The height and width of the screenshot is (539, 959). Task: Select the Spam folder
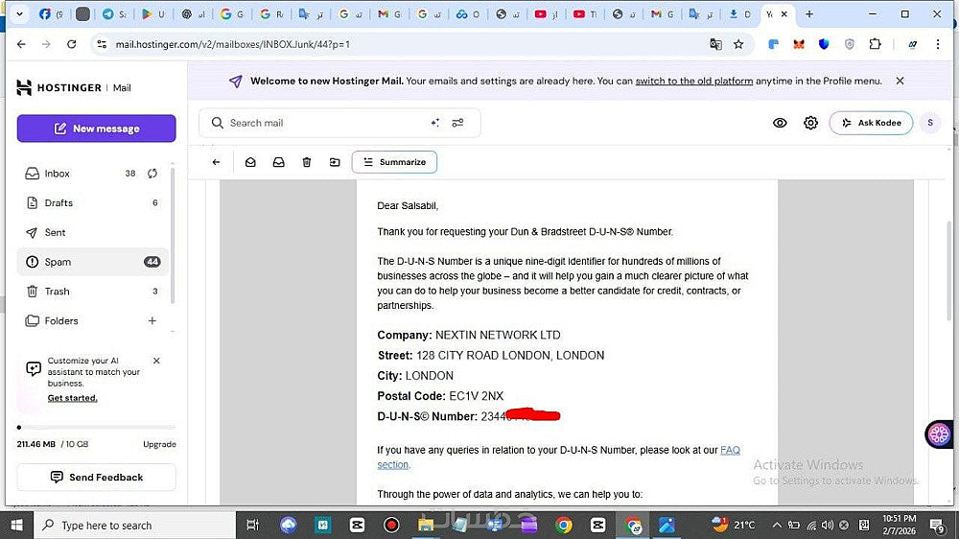point(93,262)
